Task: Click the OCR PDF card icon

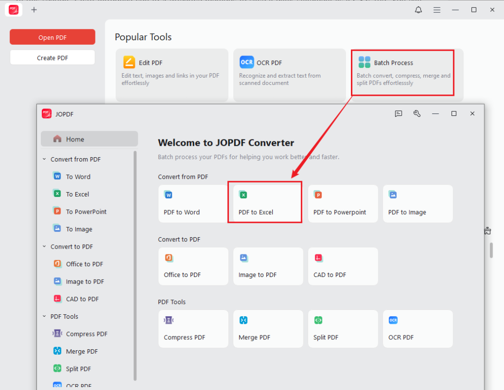Action: [393, 320]
